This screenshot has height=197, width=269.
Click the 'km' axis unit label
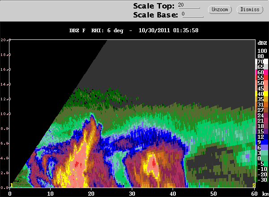coord(265,194)
